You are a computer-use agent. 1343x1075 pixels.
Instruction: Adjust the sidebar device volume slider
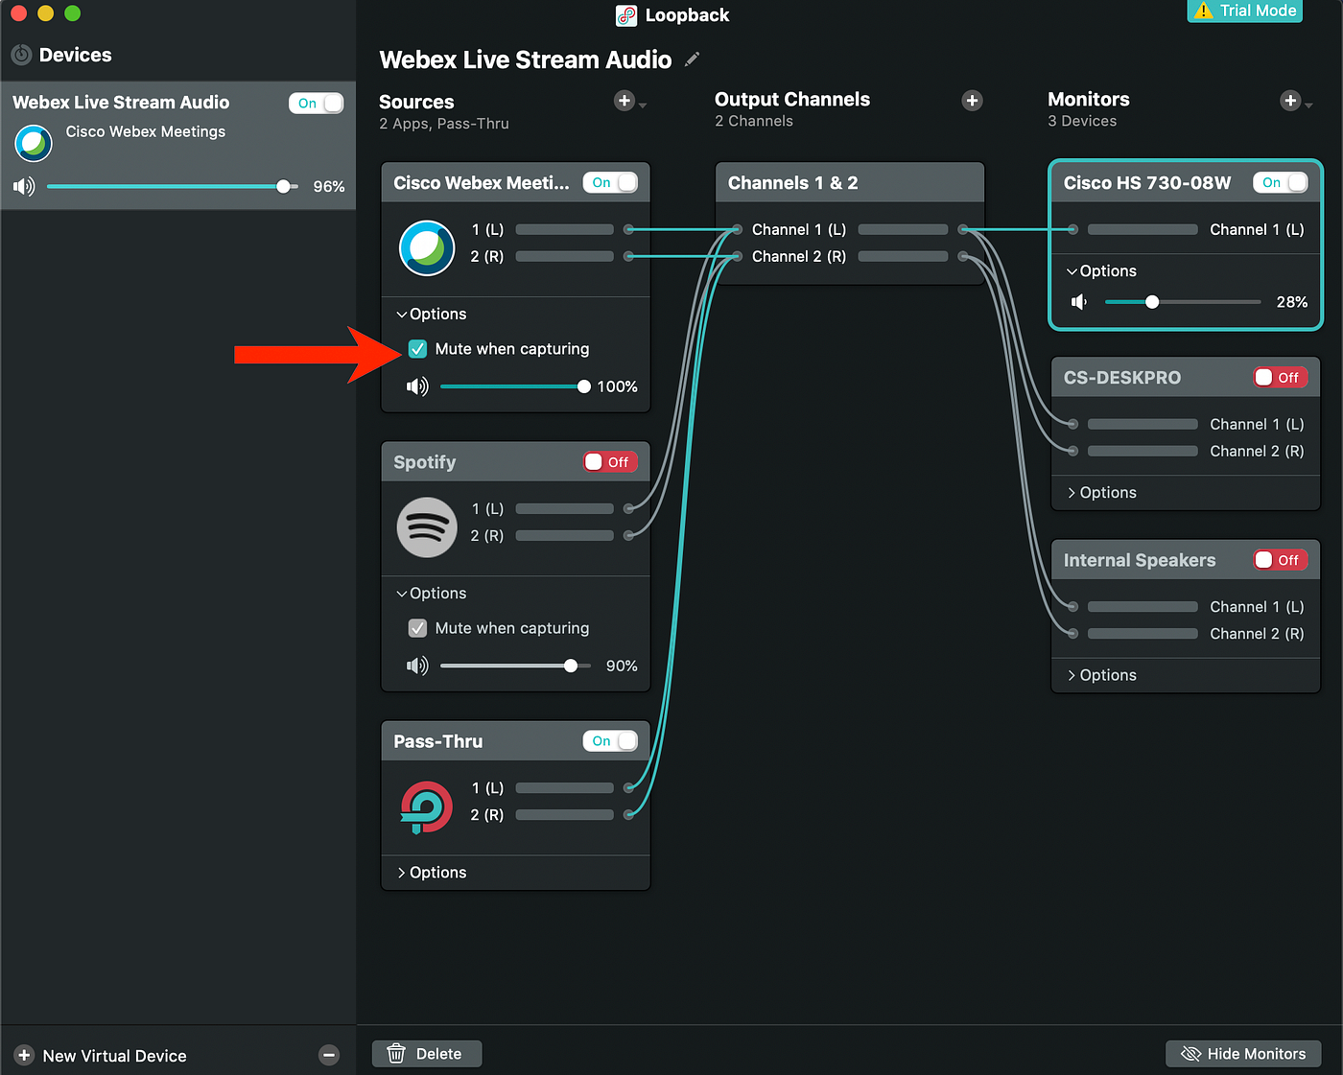pyautogui.click(x=173, y=186)
